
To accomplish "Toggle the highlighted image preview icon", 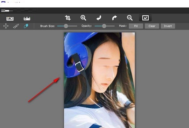I will click(x=145, y=18).
